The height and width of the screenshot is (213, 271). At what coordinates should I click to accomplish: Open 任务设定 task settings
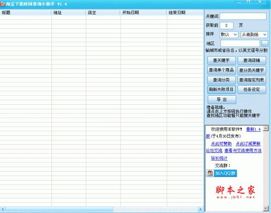252,89
